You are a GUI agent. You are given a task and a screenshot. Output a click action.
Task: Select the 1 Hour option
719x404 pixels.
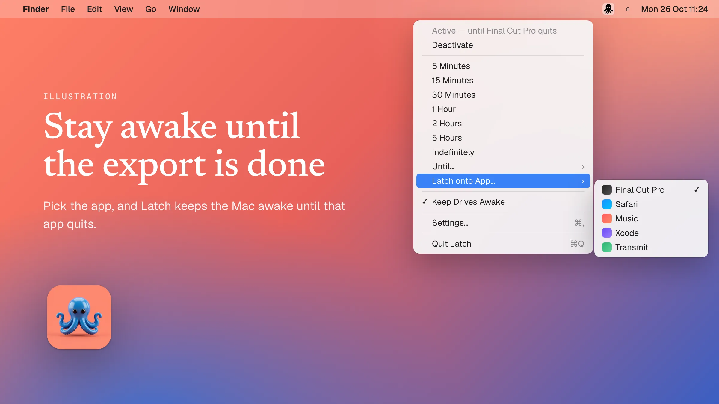[x=503, y=109]
